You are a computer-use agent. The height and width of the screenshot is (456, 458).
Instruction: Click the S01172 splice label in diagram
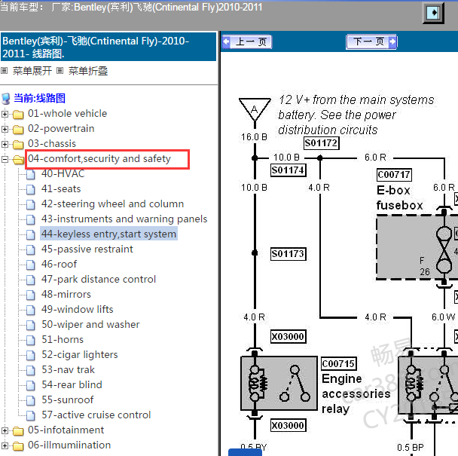click(322, 143)
